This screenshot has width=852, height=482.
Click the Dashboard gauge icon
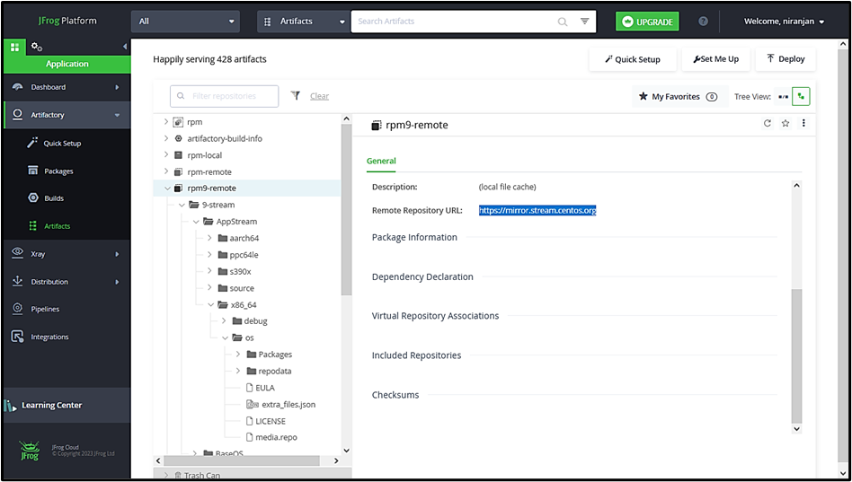(17, 86)
